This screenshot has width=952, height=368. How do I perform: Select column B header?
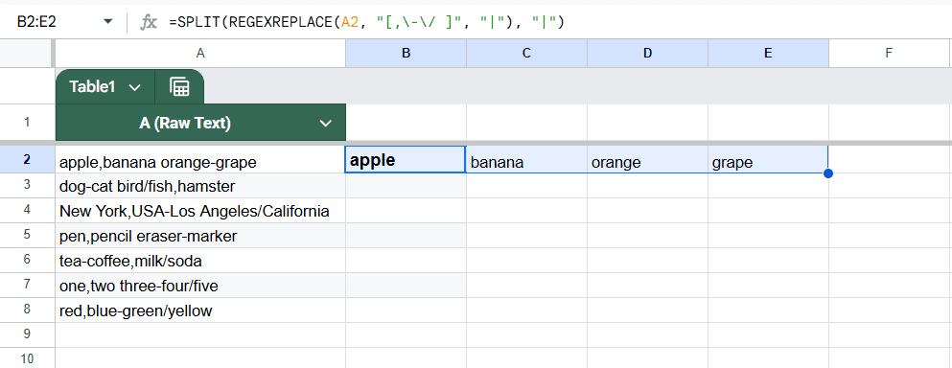click(406, 54)
